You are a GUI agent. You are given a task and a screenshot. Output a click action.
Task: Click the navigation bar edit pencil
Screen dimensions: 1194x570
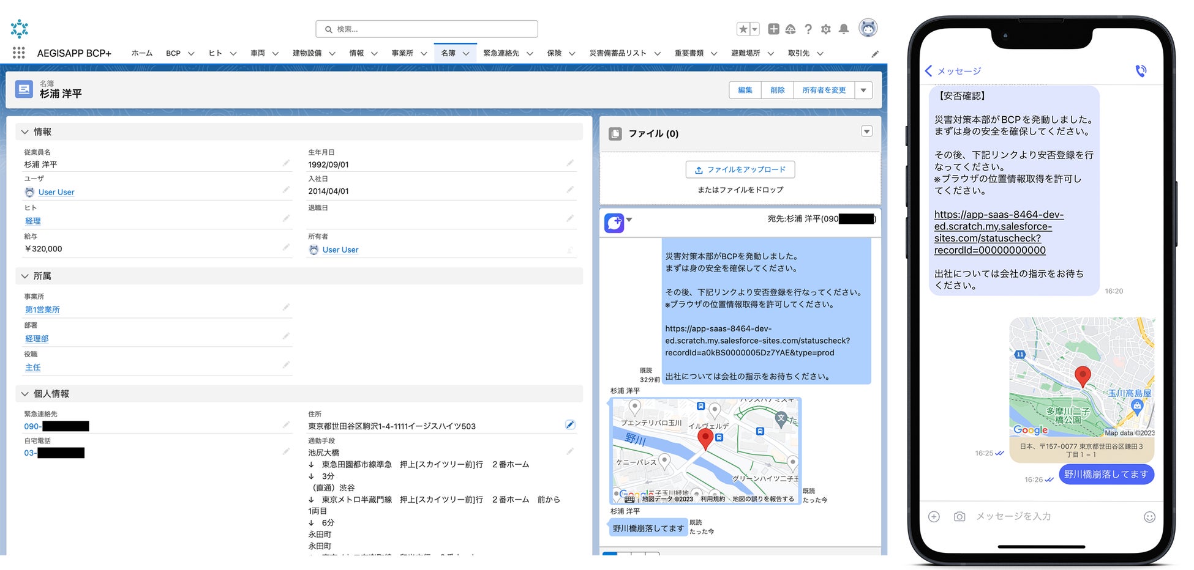tap(875, 54)
